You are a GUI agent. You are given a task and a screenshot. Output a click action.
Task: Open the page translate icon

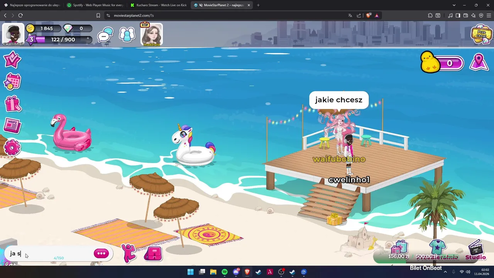(x=350, y=15)
